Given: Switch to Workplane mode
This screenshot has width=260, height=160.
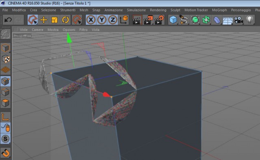Looking at the screenshot, I should 5,70.
